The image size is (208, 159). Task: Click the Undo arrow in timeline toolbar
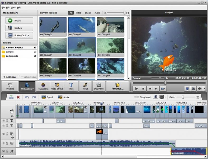click(x=27, y=97)
